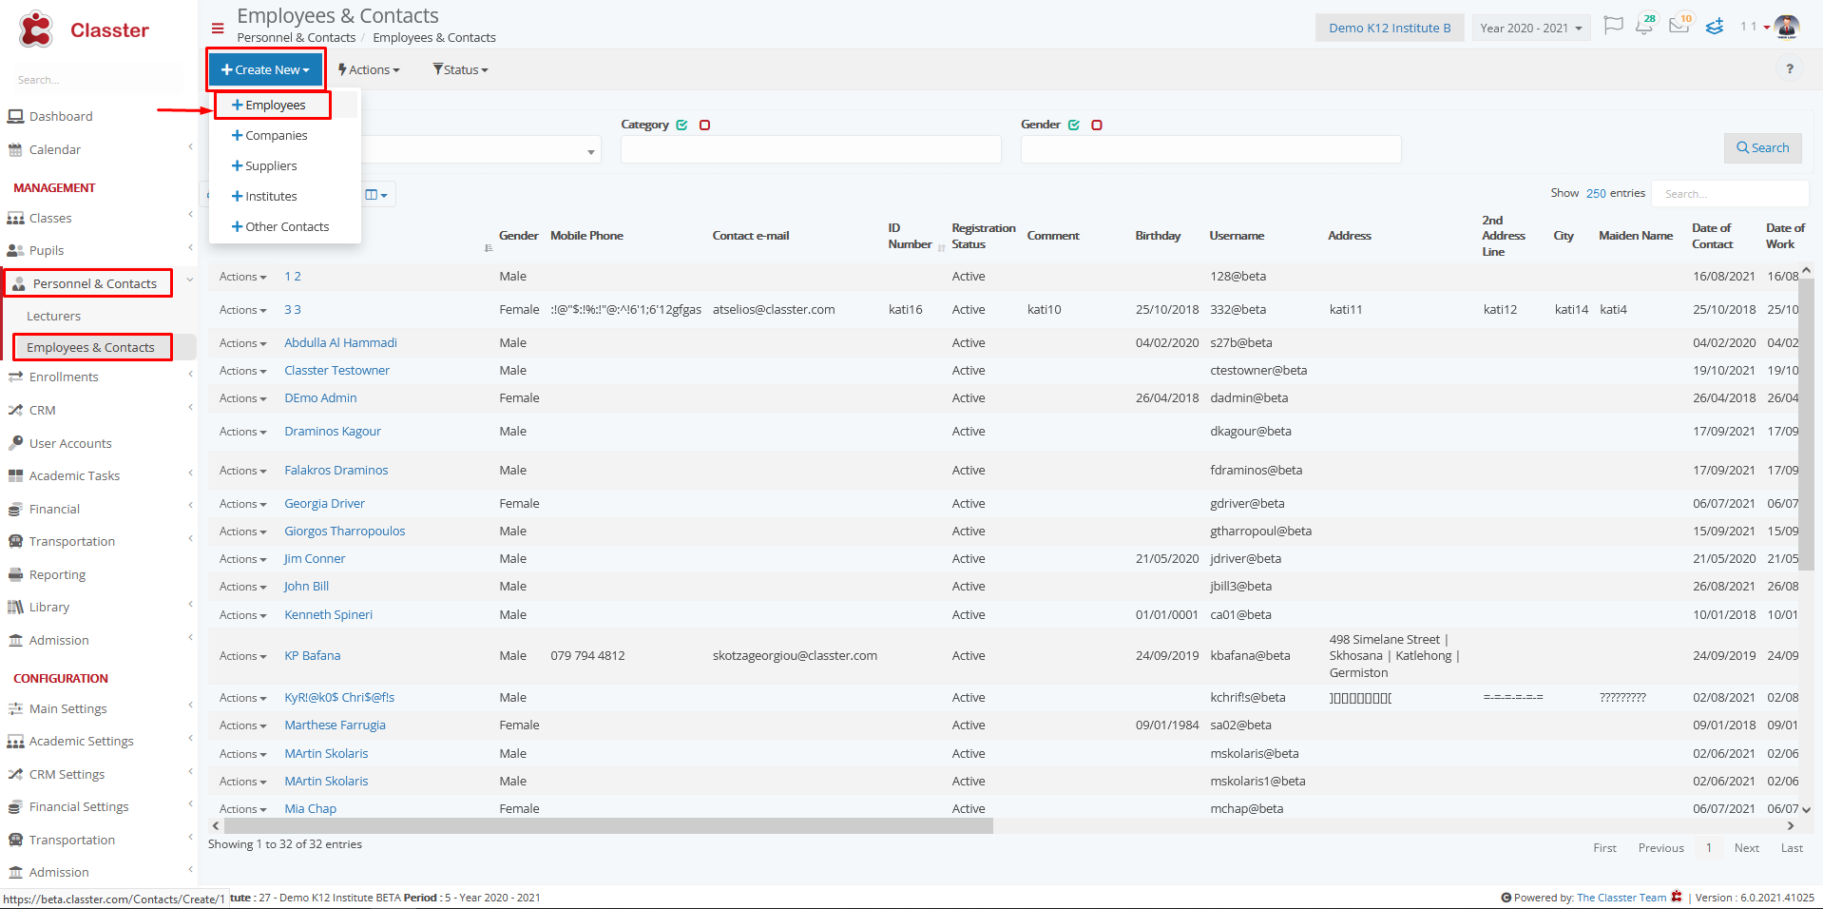Screen dimensions: 1823x909
Task: Open Reporting in the sidebar
Action: [57, 574]
